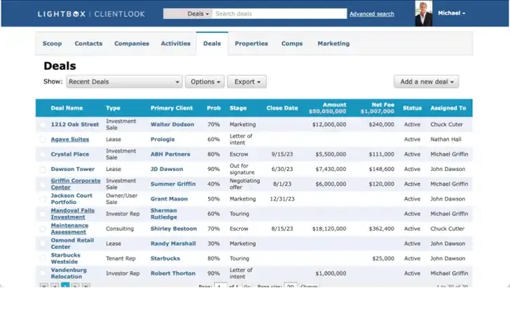Viewport: 510px width, 319px height.
Task: Open primary client Summer Griffin
Action: 173,184
